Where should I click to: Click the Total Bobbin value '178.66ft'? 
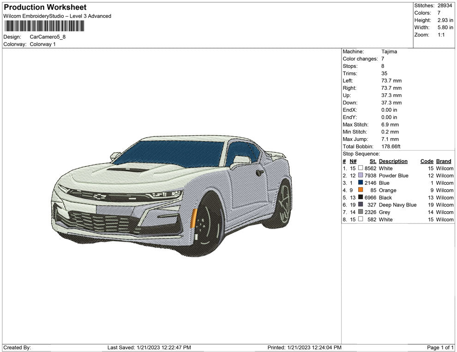[391, 146]
